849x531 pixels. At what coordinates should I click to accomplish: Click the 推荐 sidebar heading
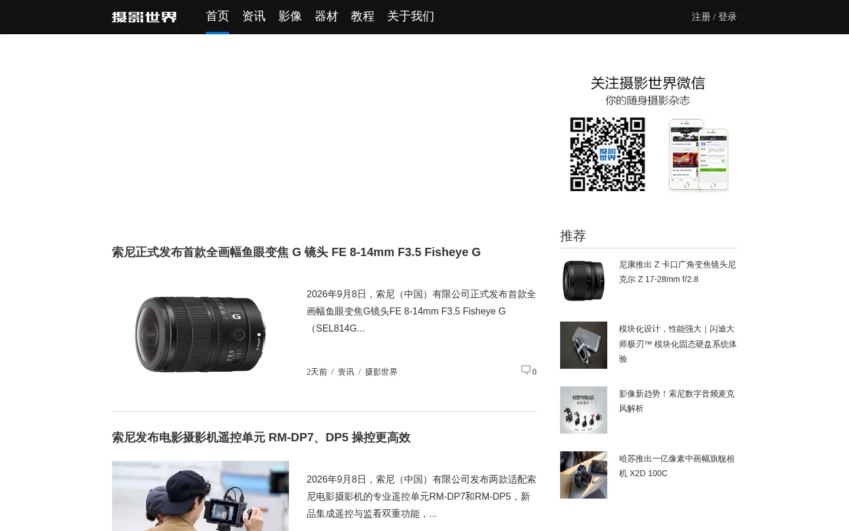pos(573,236)
